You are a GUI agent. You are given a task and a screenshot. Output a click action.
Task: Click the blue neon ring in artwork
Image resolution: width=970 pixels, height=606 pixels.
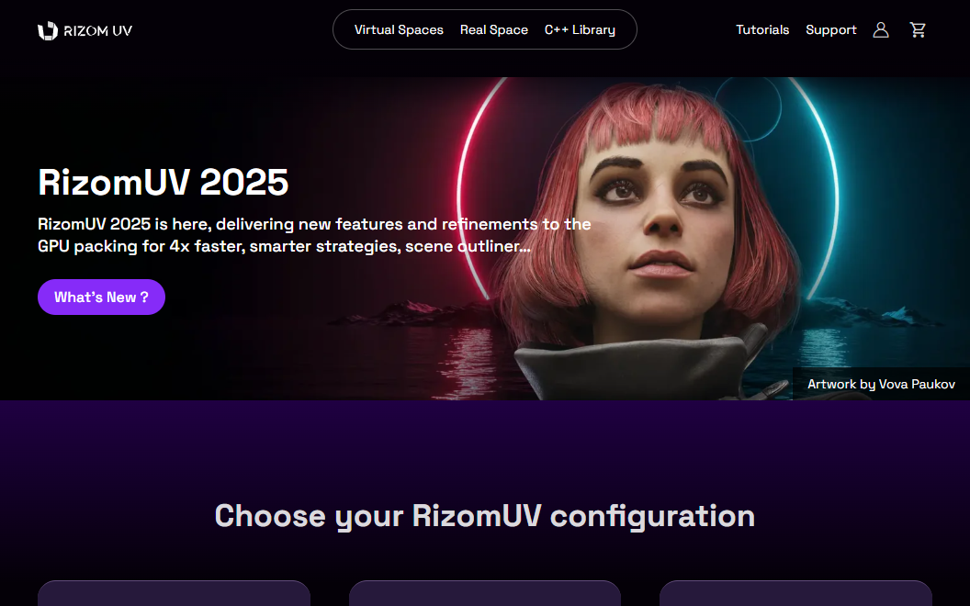(x=823, y=185)
